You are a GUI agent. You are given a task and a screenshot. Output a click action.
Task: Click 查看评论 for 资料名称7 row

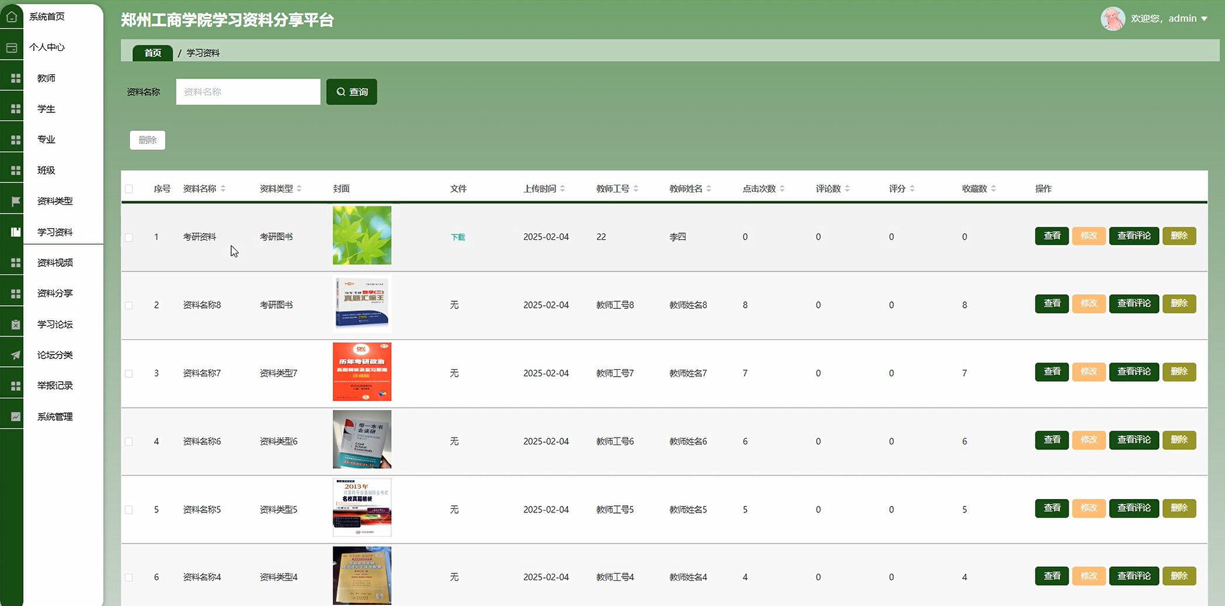point(1134,371)
